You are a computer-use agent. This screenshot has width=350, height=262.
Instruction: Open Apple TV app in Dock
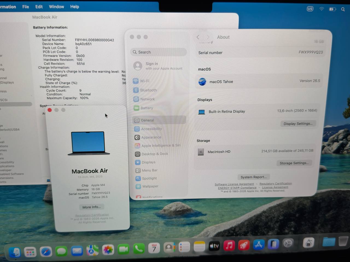tap(214, 246)
